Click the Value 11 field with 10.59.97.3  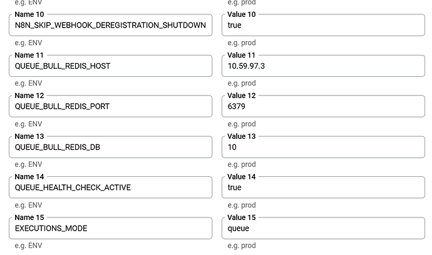[323, 66]
